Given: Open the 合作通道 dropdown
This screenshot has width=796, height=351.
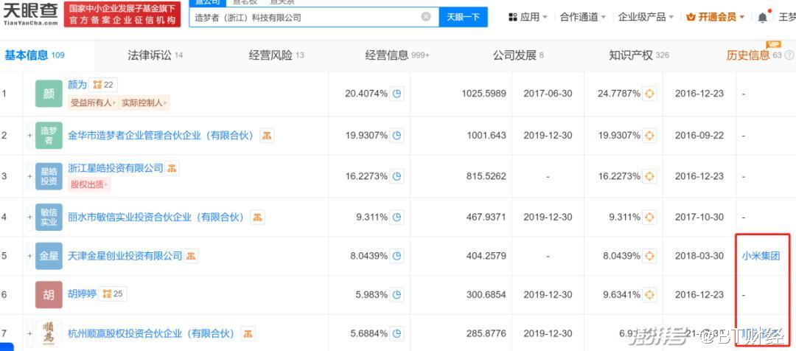Looking at the screenshot, I should [582, 17].
